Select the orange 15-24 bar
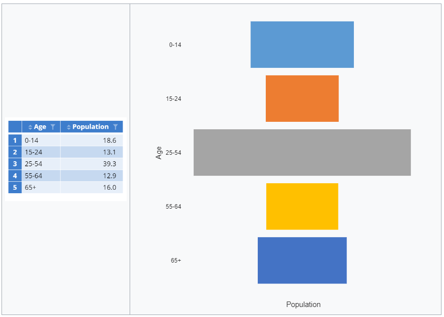Viewport: 444px width, 317px height. click(x=301, y=98)
